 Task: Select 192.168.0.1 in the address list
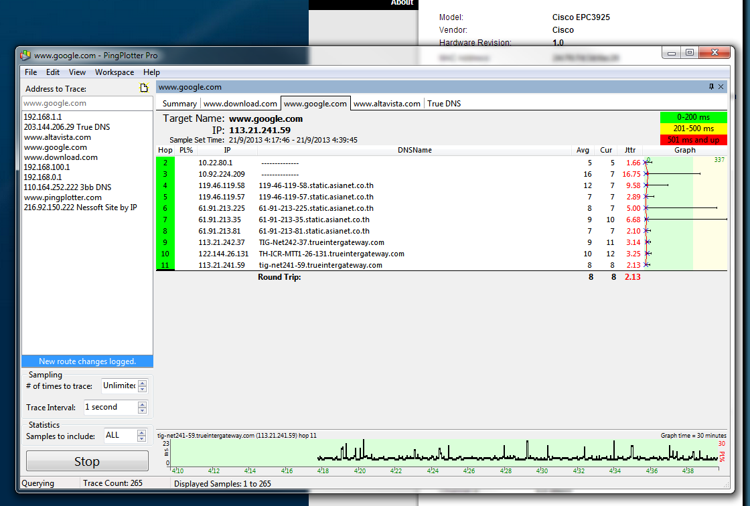43,177
